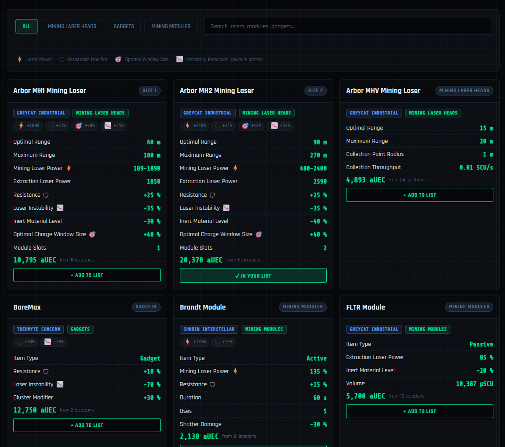
Task: Add Arbor MHV Mining Laser to list
Action: click(x=419, y=195)
